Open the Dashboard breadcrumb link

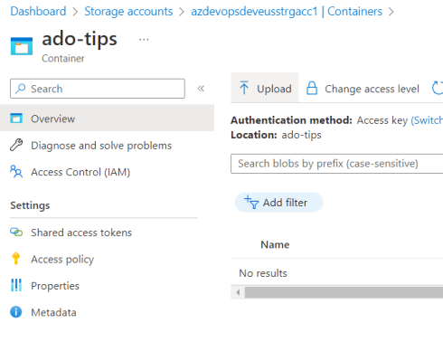[38, 12]
